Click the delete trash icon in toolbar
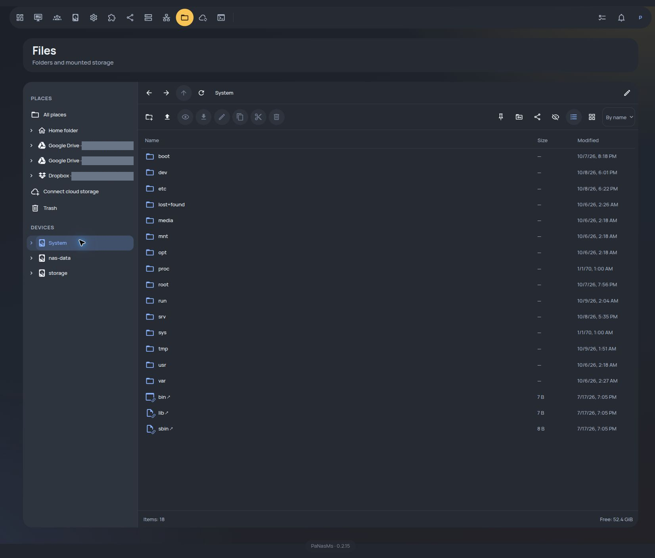The height and width of the screenshot is (558, 655). (277, 117)
